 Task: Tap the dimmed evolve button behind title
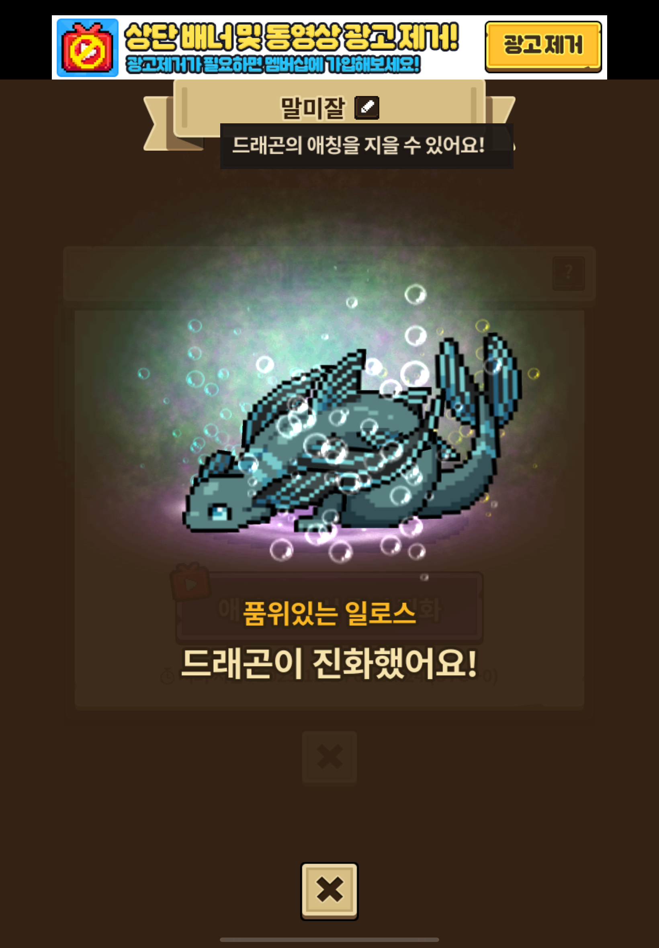pyautogui.click(x=329, y=608)
